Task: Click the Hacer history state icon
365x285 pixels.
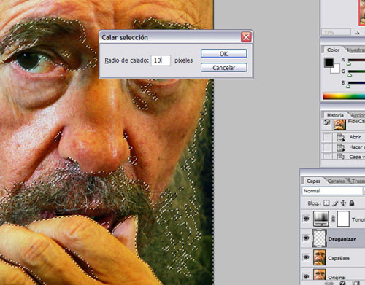Action: pyautogui.click(x=340, y=147)
